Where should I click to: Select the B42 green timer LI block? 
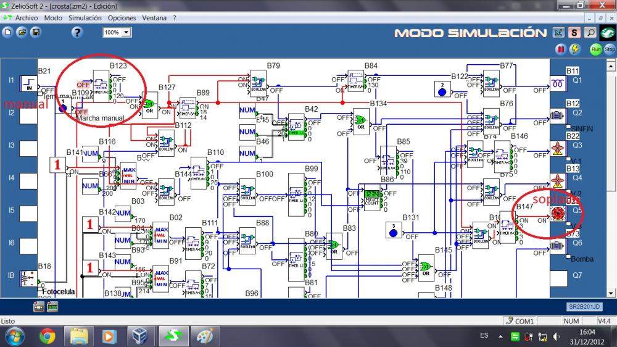(296, 127)
